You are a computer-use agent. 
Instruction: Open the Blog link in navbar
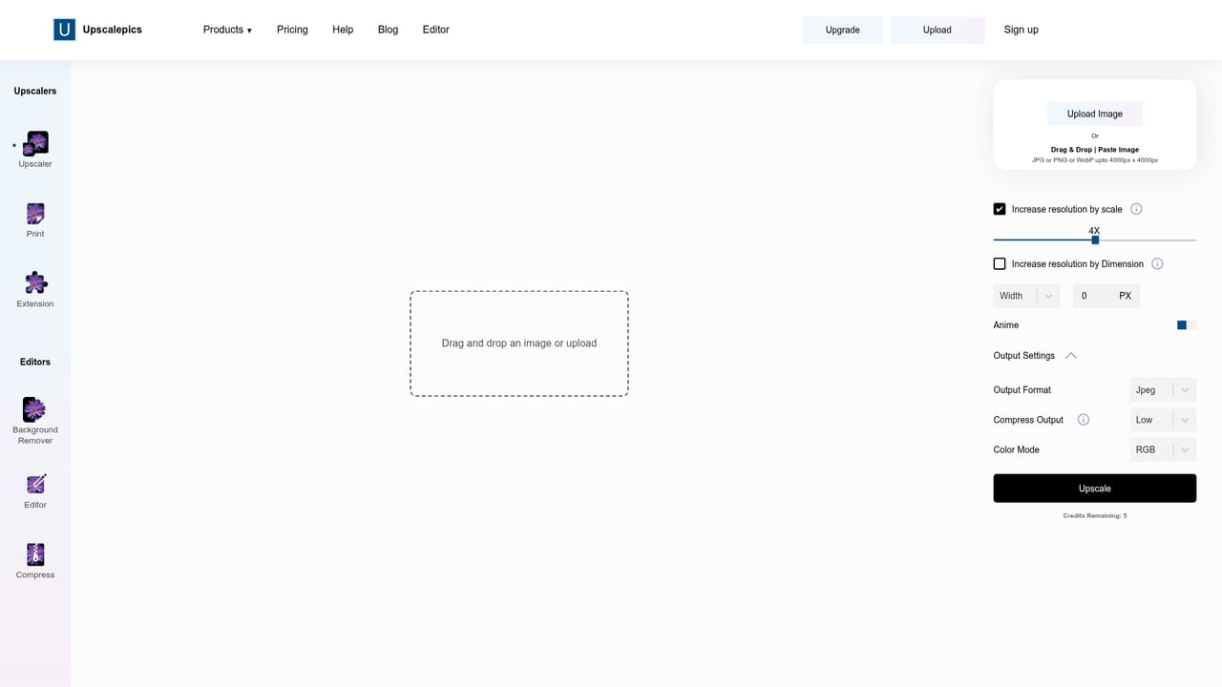388,30
